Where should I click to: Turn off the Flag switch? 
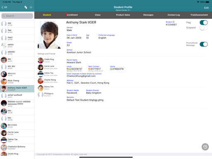[204, 23]
